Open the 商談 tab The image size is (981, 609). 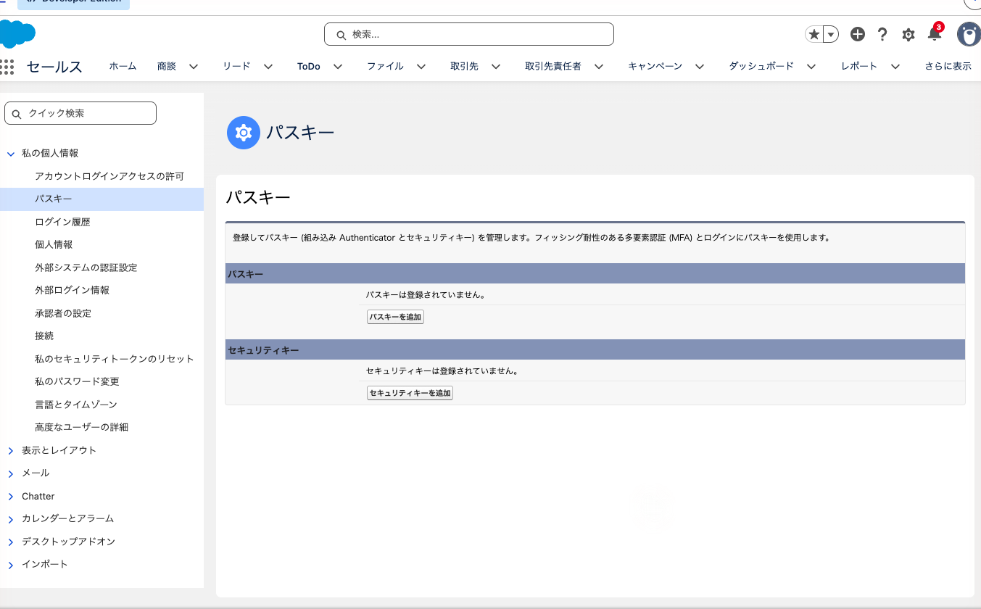(166, 66)
